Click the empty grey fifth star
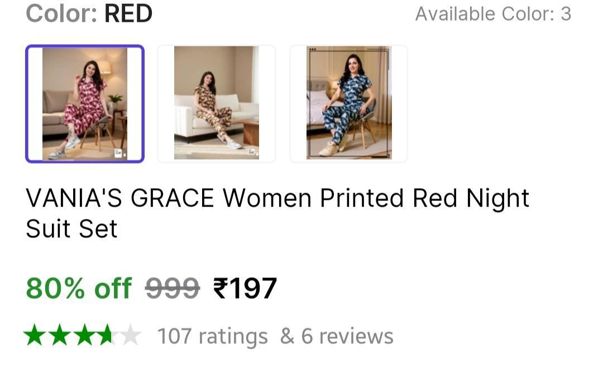603x370 pixels. coord(130,336)
